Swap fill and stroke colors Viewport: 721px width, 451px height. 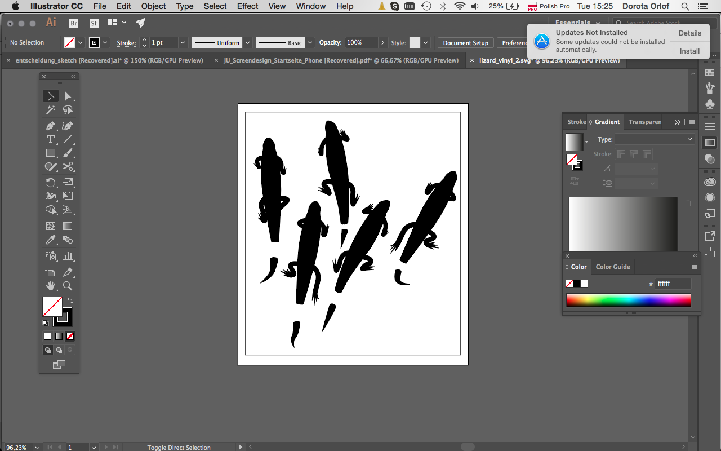70,300
